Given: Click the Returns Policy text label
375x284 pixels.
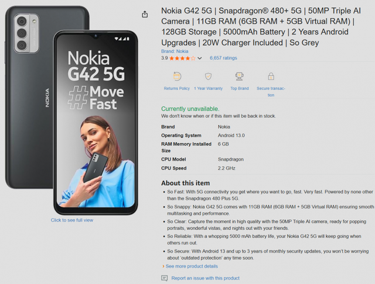Looking at the screenshot, I should pos(177,88).
